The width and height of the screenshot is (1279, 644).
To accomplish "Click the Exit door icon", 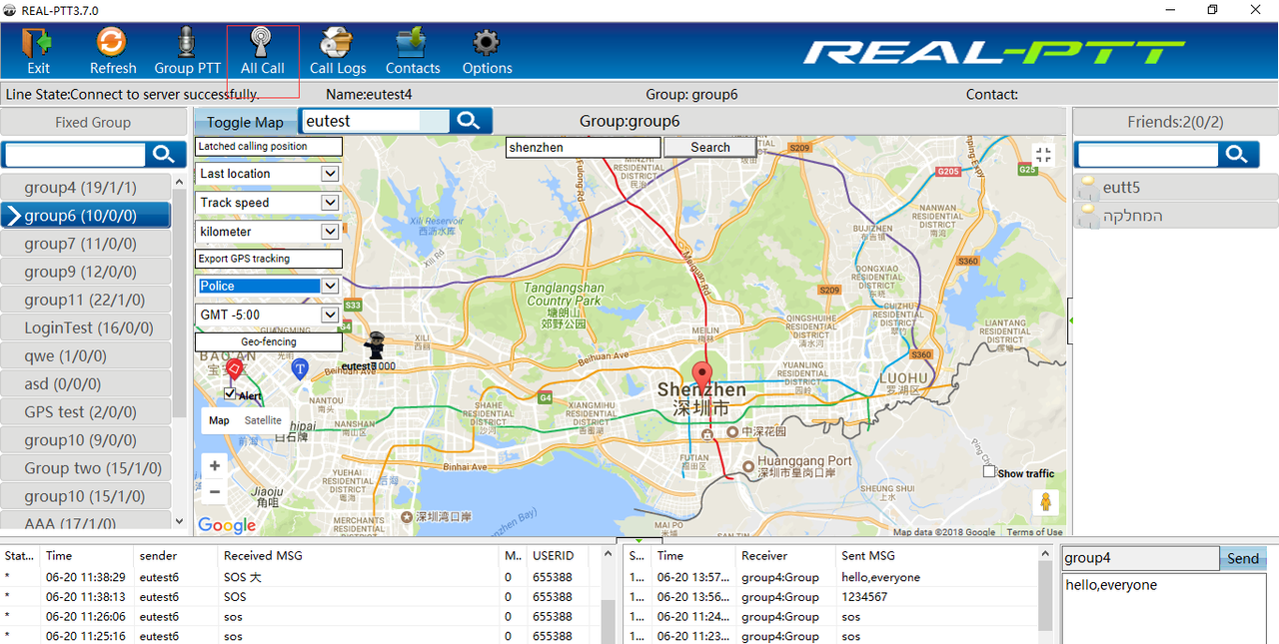I will [38, 43].
